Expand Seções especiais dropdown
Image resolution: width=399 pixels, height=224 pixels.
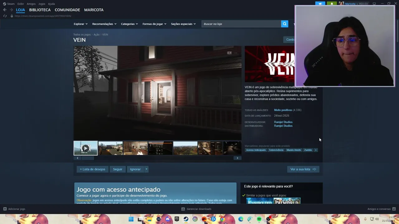[183, 24]
